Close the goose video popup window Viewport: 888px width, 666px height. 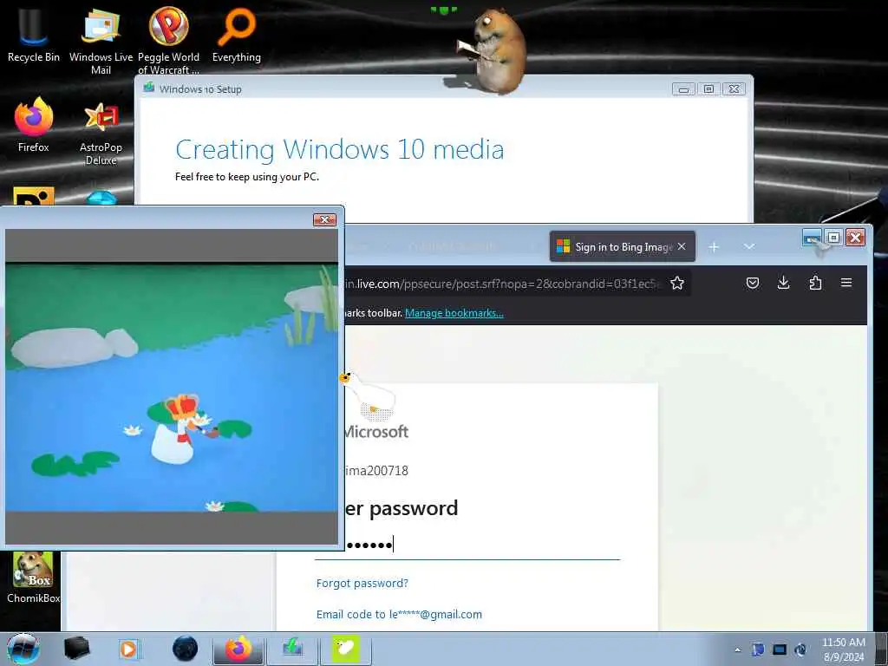point(324,219)
